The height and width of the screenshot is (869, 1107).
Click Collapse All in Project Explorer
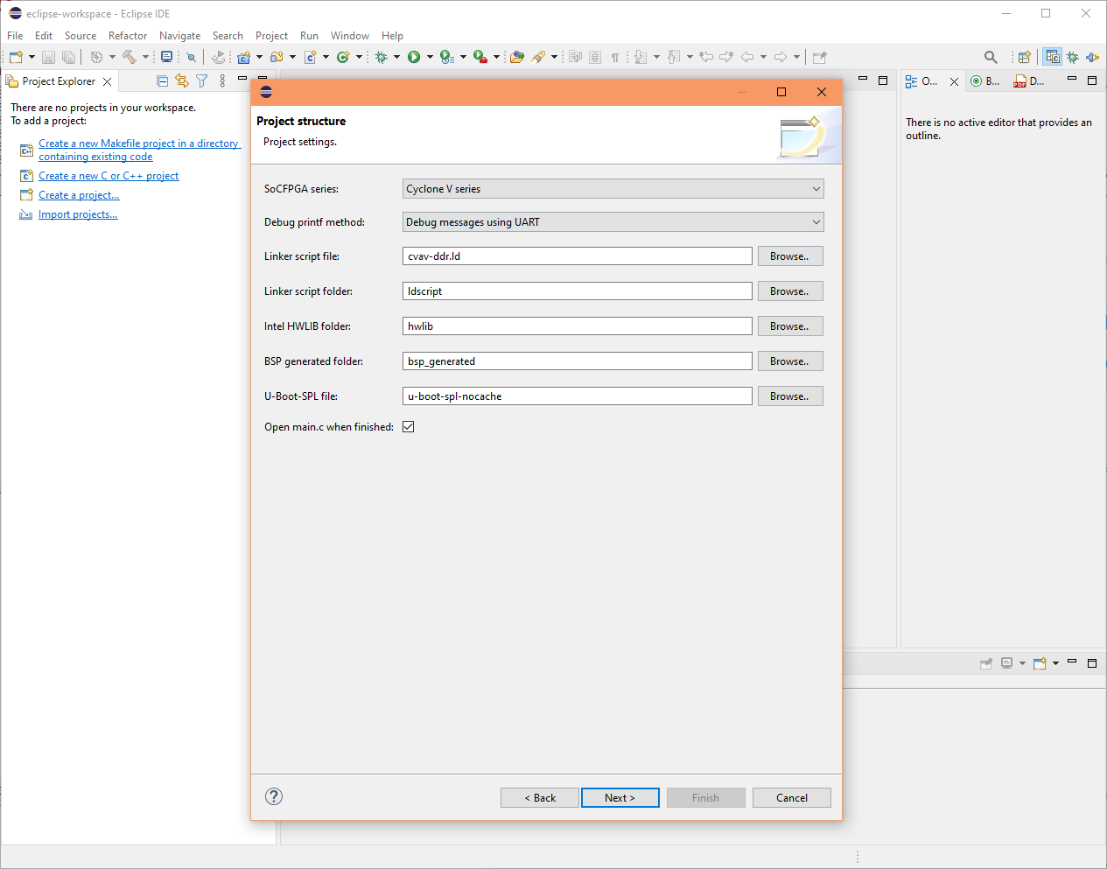pos(162,81)
